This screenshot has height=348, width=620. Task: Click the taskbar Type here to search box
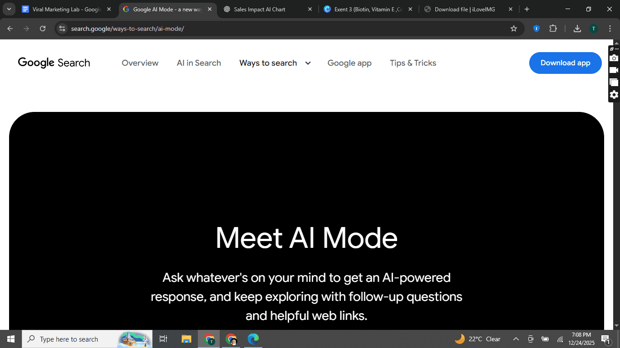88,339
